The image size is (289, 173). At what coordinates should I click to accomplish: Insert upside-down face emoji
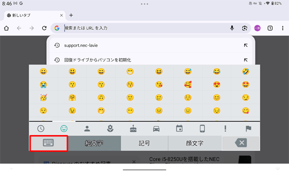[x=101, y=98]
